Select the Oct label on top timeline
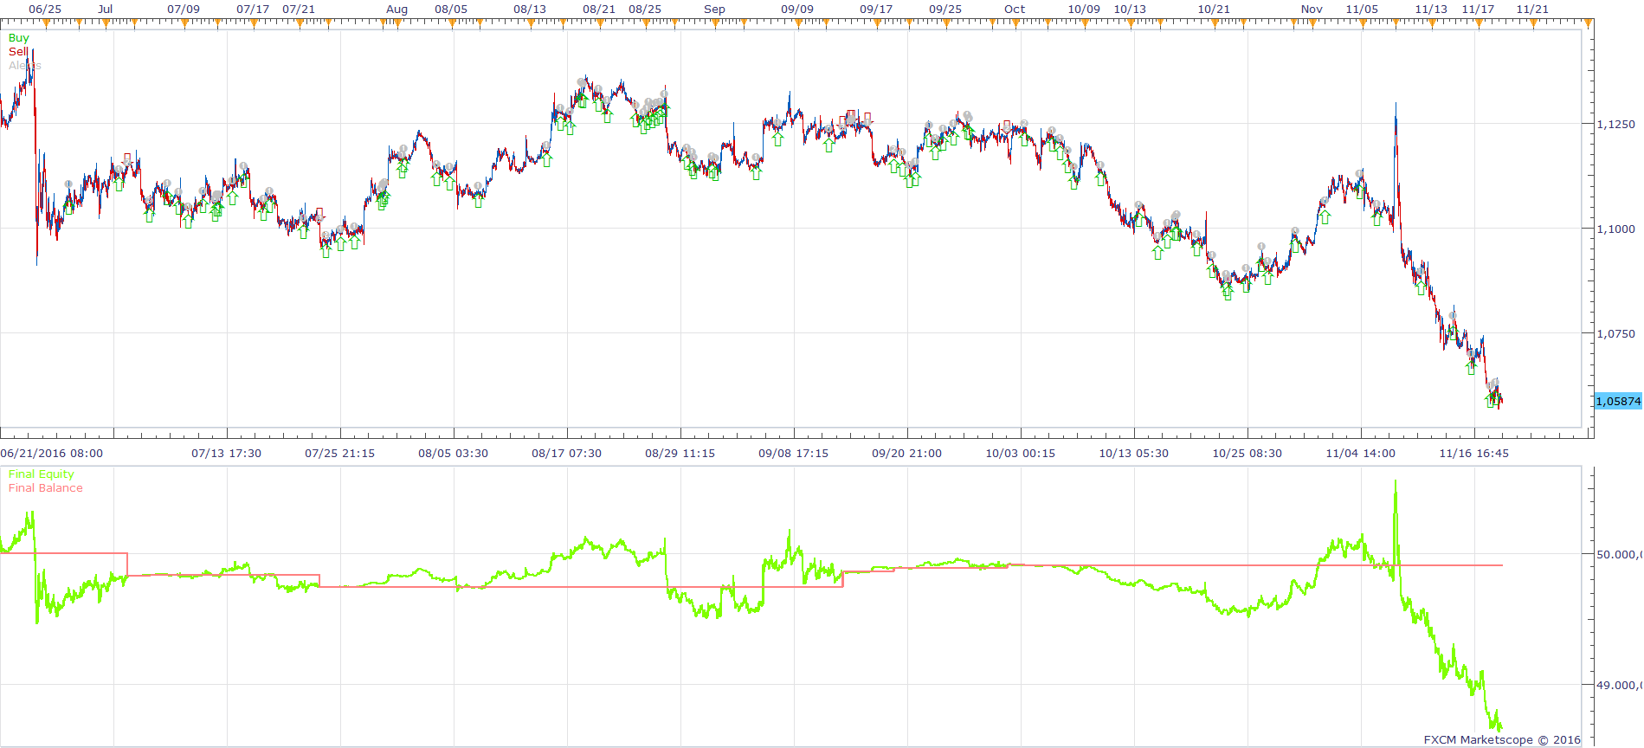This screenshot has width=1644, height=748. tap(1015, 10)
